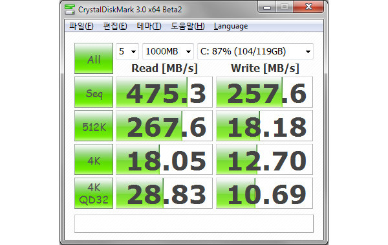Start the 512K benchmark test
Image resolution: width=388 pixels, height=245 pixels.
coord(94,126)
